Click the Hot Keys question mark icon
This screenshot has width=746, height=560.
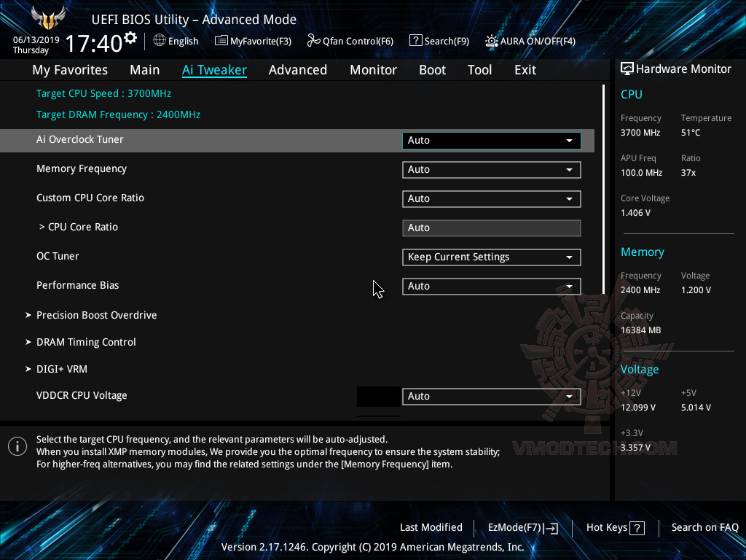[637, 528]
